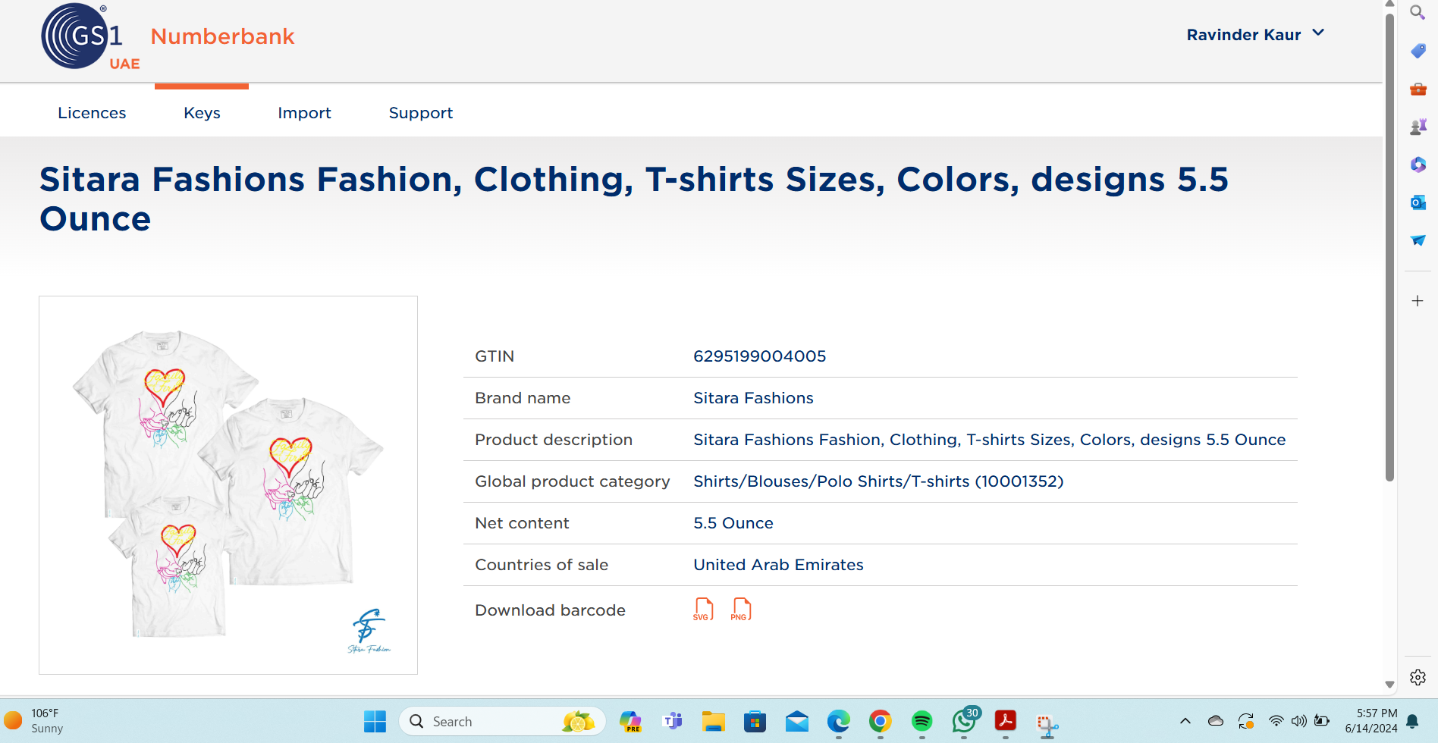Screen dimensions: 1438x743
Task: Add new app to Edge sidebar
Action: [1418, 301]
